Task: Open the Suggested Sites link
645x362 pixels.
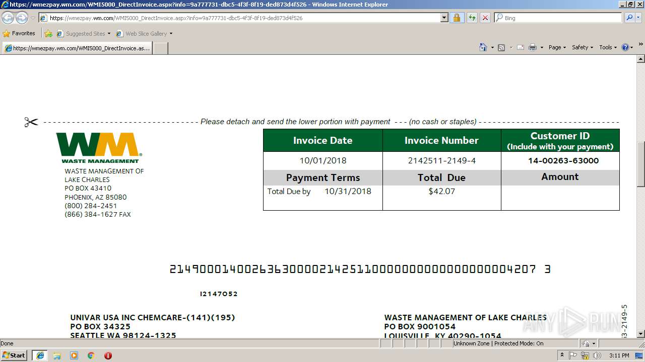Action: [x=83, y=34]
